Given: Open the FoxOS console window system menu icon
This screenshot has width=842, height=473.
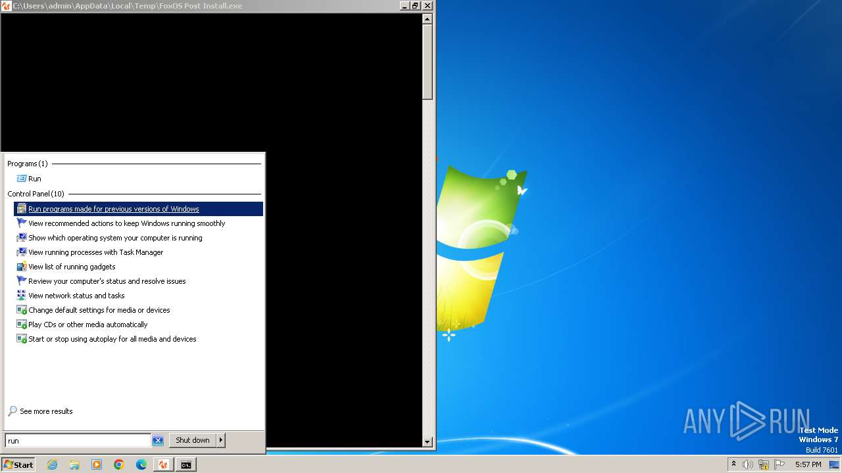Looking at the screenshot, I should pyautogui.click(x=7, y=6).
